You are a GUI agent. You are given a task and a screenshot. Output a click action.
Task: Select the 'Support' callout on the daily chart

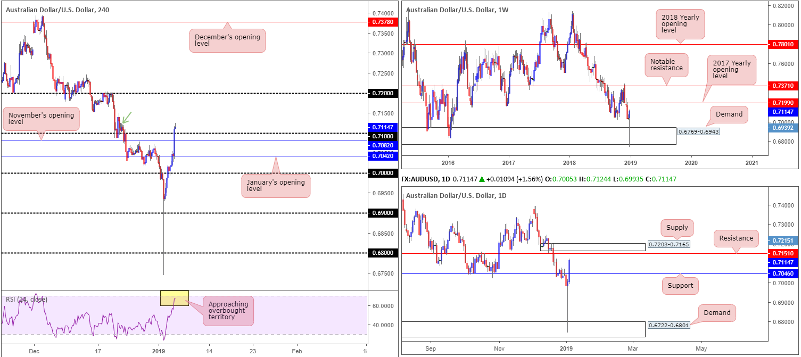click(680, 286)
